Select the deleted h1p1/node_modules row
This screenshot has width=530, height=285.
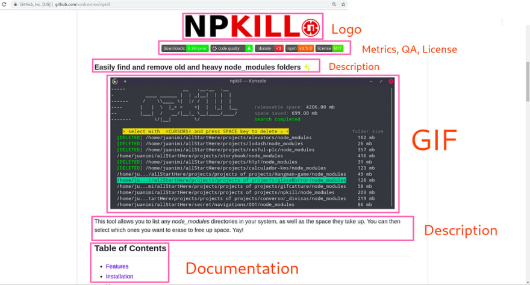207,162
